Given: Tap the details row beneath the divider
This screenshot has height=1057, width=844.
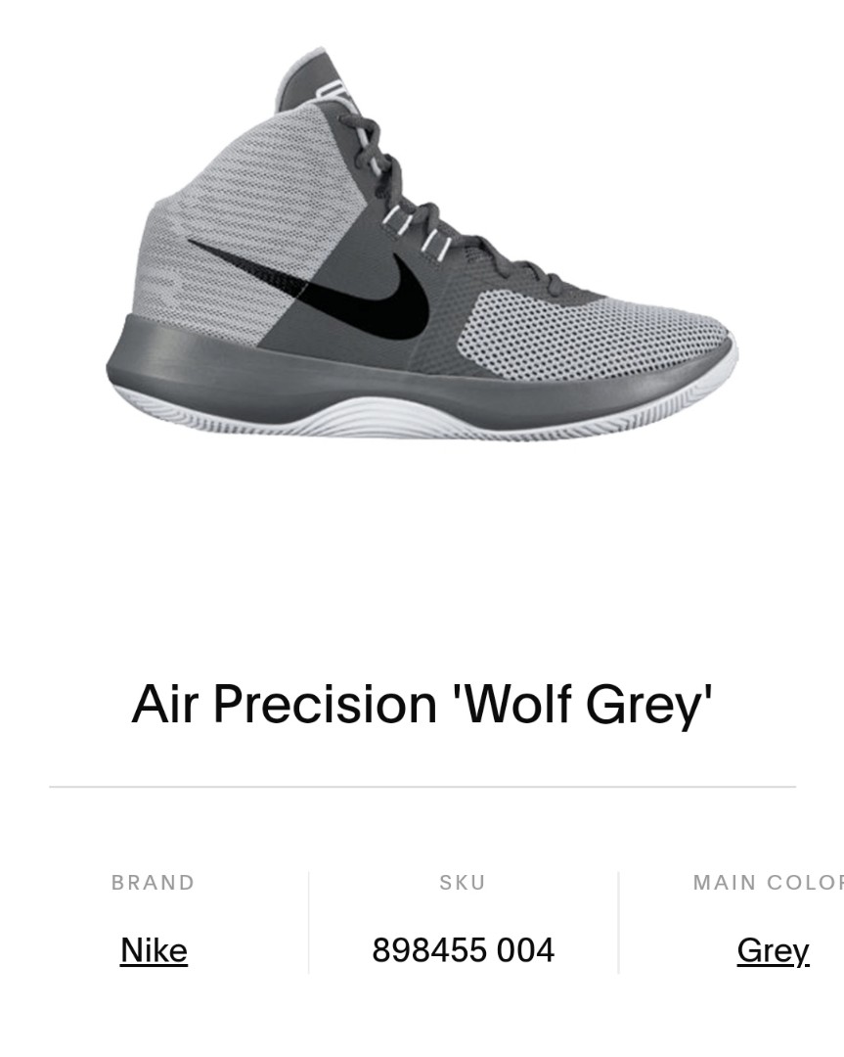Looking at the screenshot, I should point(422,920).
